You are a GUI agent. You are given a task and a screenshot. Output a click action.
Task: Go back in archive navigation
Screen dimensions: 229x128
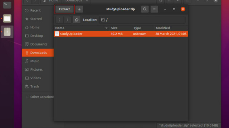click(59, 20)
